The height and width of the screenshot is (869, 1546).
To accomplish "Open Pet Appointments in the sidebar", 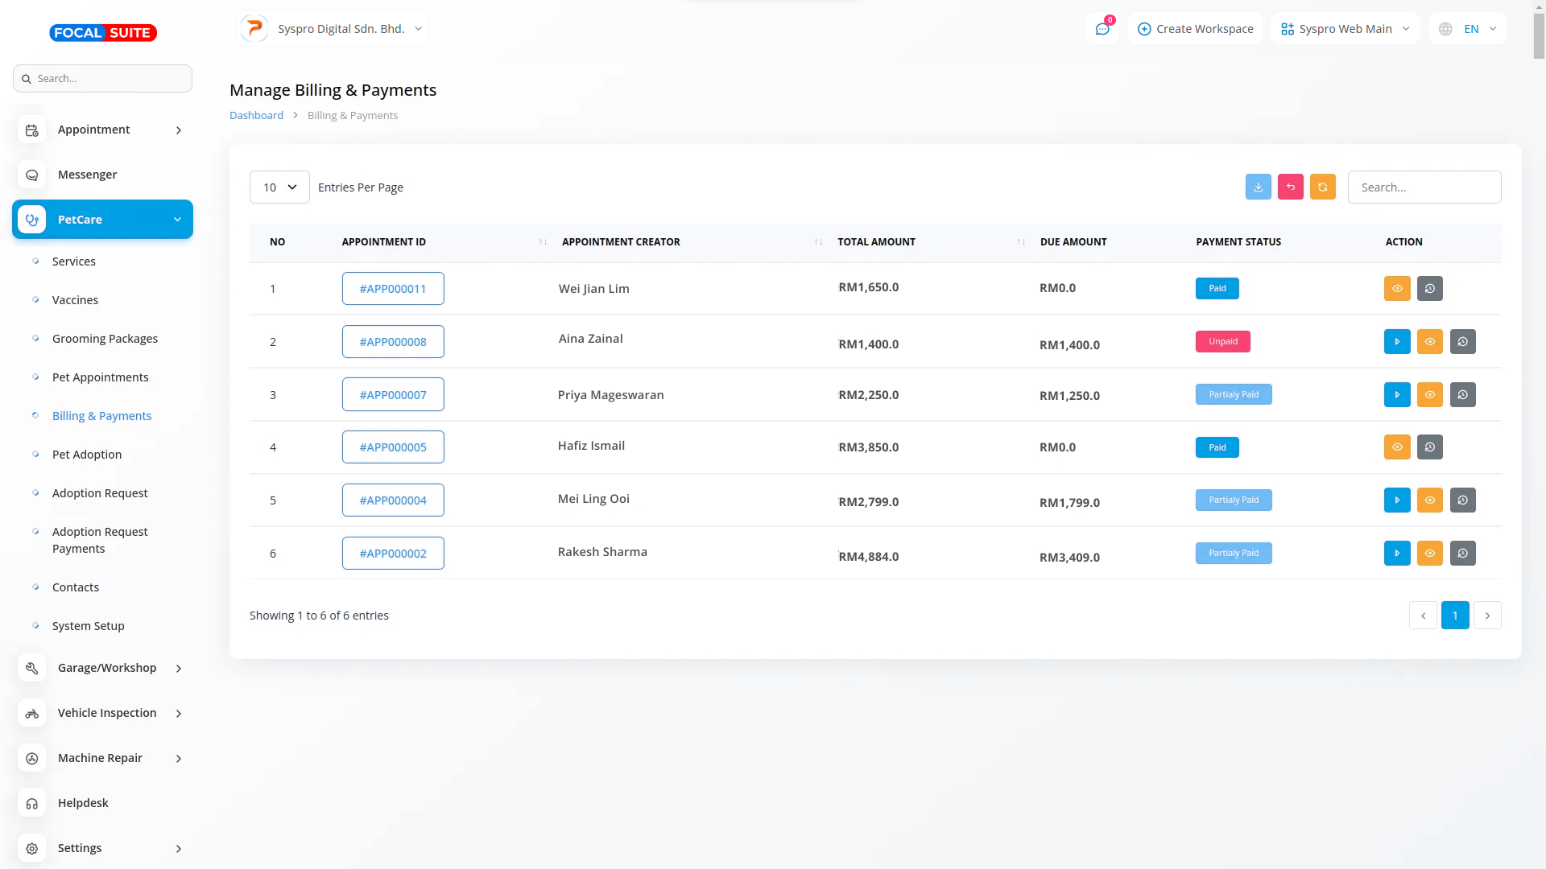I will (101, 377).
